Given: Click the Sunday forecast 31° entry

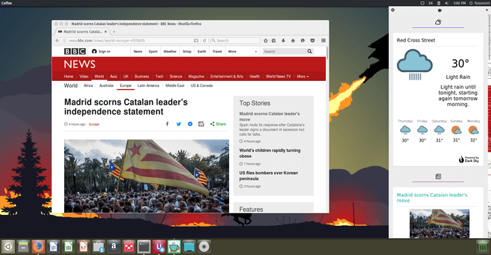Looking at the screenshot, I should pos(456,131).
